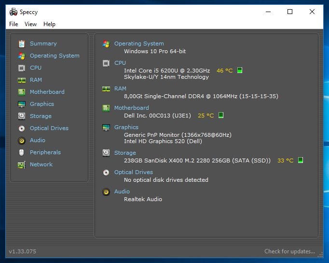This screenshot has height=263, width=329.
Task: Click the green CPU temperature indicator icon
Action: tap(240, 70)
